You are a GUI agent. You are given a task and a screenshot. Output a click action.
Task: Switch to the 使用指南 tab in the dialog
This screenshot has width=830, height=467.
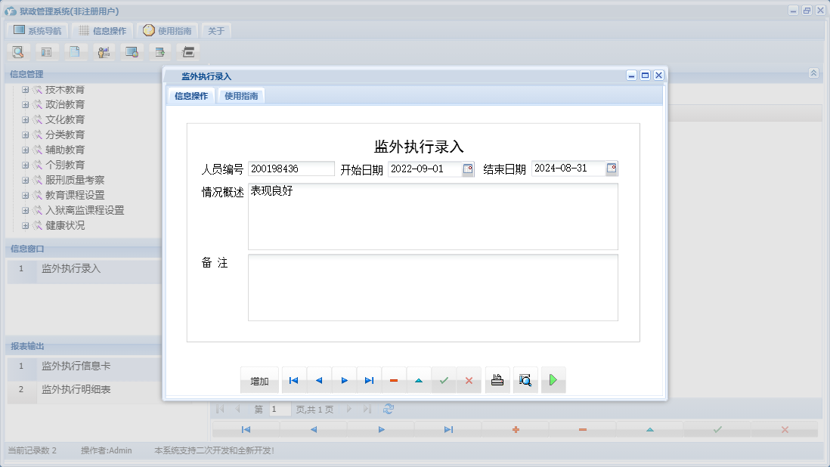[x=241, y=96]
